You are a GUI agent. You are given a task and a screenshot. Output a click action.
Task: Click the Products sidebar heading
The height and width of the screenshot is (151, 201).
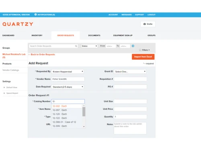tap(7, 64)
